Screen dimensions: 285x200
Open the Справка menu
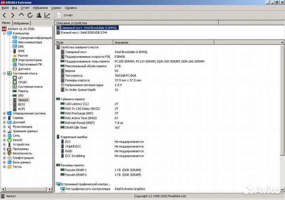click(x=70, y=8)
